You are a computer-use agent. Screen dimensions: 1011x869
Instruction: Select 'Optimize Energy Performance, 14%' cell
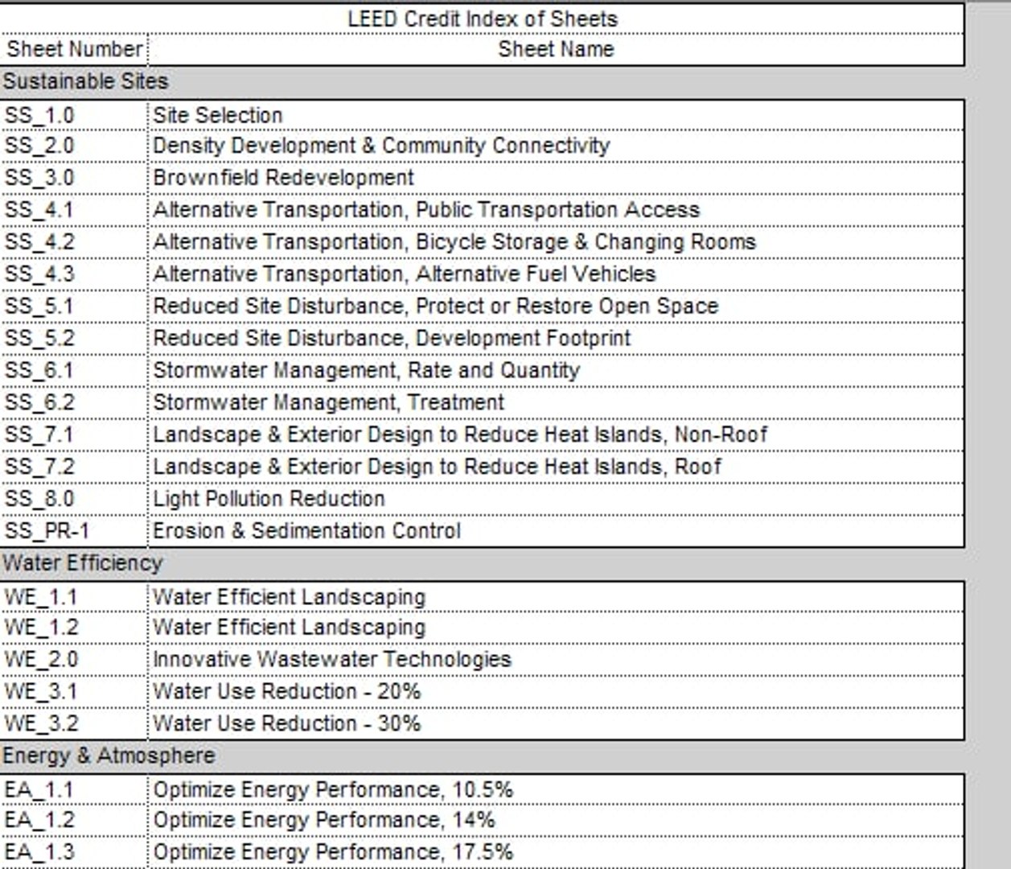[557, 820]
